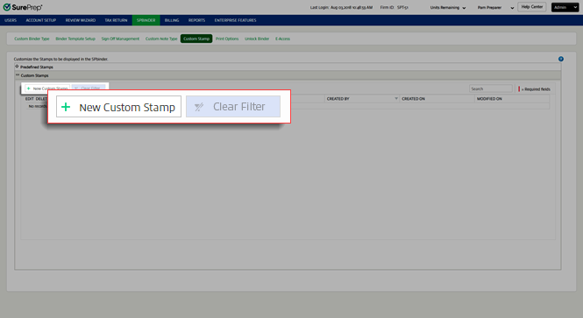Switch to Binder Template Setup tab
Screen dimensions: 583x318
[75, 39]
